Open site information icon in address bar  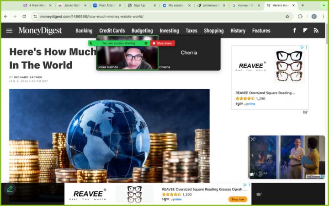click(35, 16)
